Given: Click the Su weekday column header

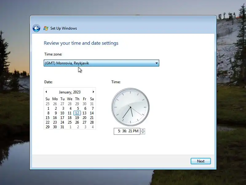Looking at the screenshot, I should click(x=48, y=99).
